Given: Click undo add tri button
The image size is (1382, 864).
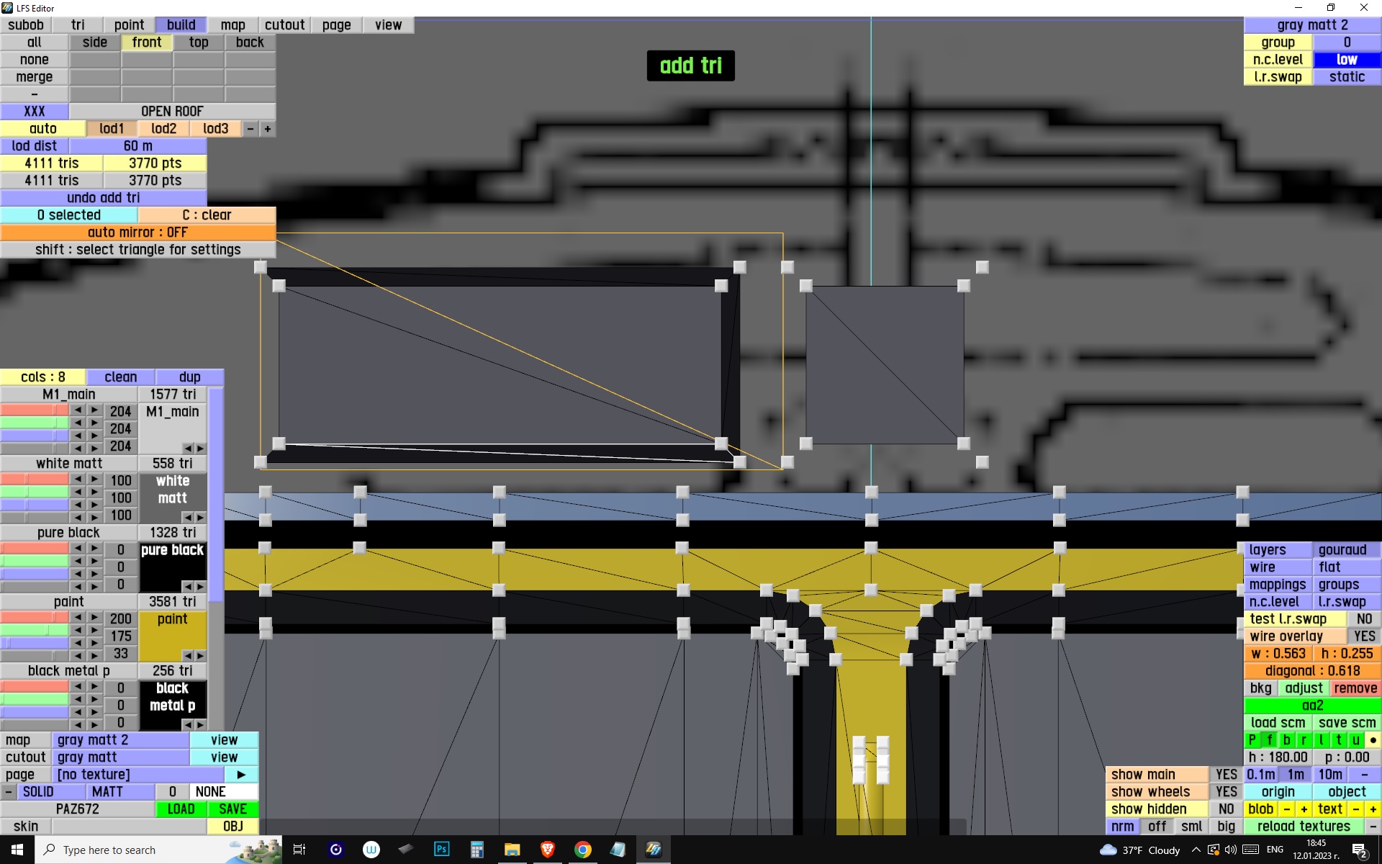Looking at the screenshot, I should 104,198.
